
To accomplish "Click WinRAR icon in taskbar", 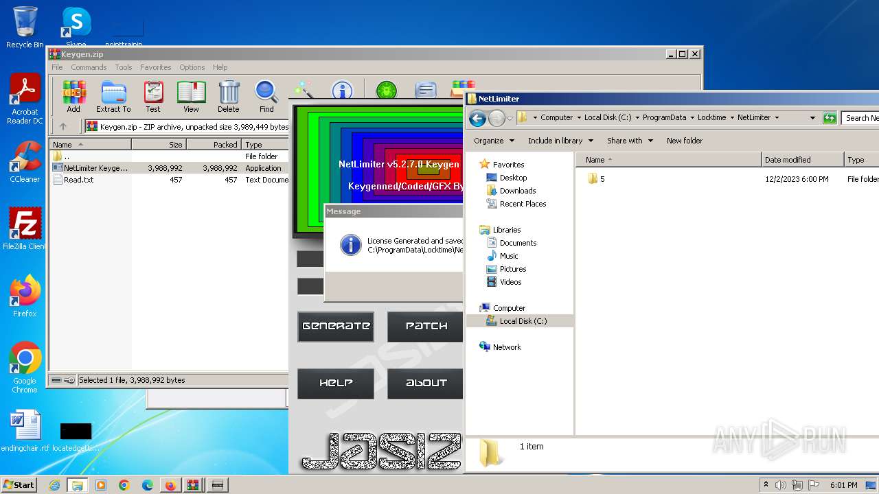I will tap(193, 485).
